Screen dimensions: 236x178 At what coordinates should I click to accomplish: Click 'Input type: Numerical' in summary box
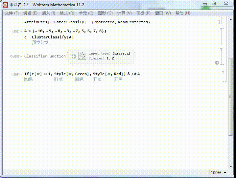109,54
